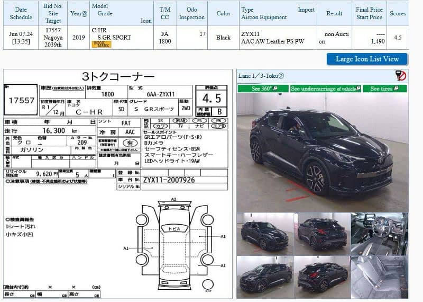Click the 17 odometer value cell

coord(192,38)
